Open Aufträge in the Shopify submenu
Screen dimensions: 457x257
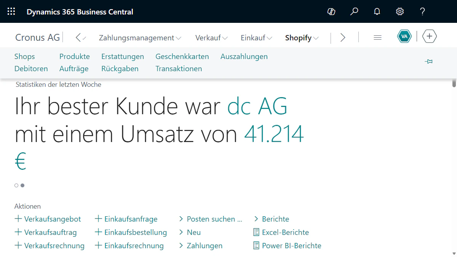[x=74, y=69]
